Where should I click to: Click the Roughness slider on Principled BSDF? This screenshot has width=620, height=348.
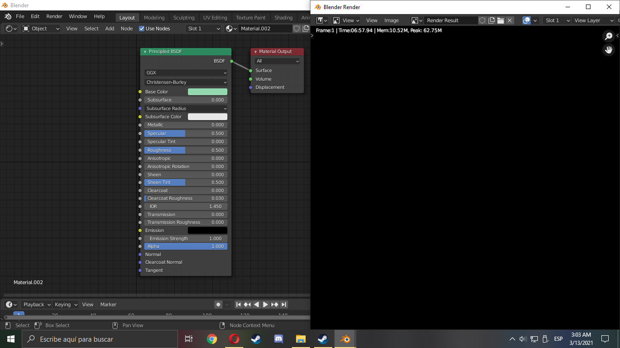(186, 150)
